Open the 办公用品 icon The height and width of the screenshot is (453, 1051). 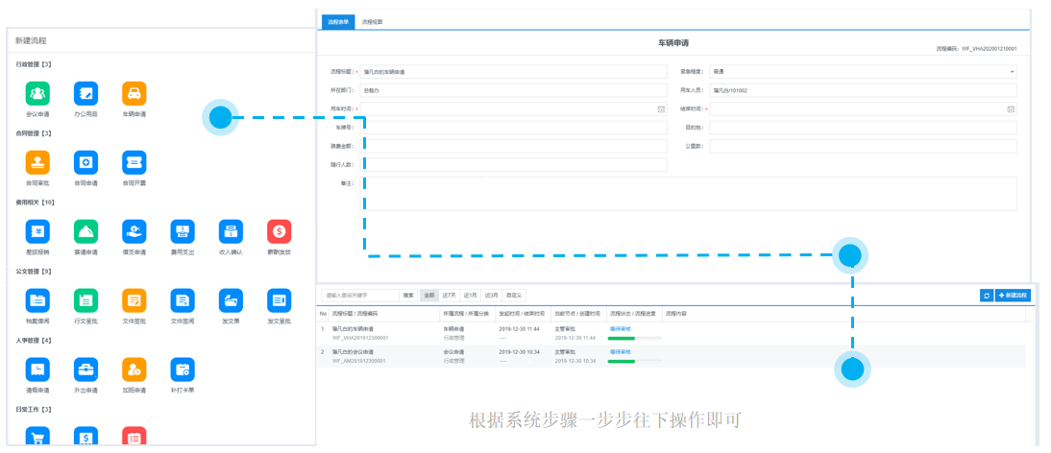86,93
